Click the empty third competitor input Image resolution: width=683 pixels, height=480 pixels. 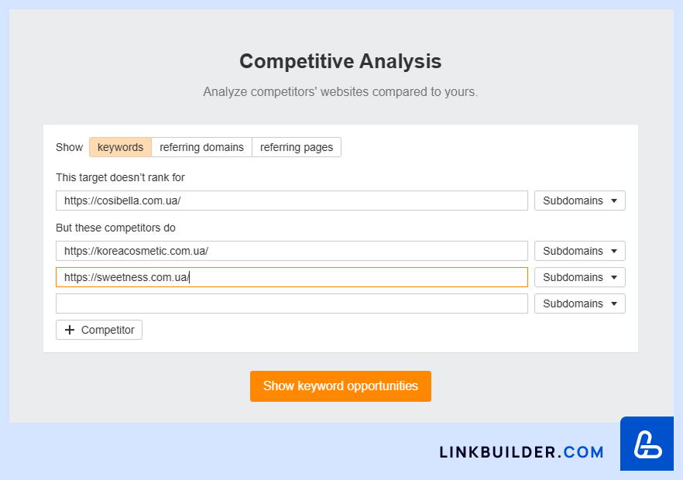tap(292, 303)
